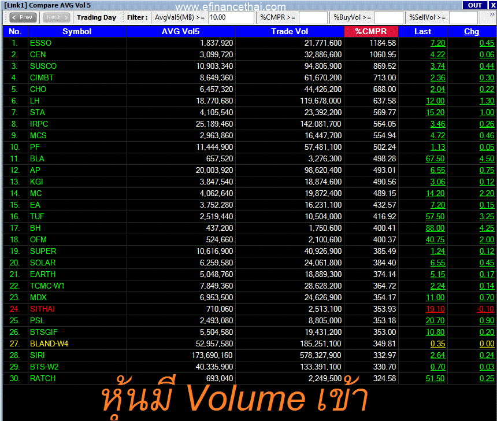497x421 pixels.
Task: Select the CIMBT symbol
Action: [x=42, y=77]
